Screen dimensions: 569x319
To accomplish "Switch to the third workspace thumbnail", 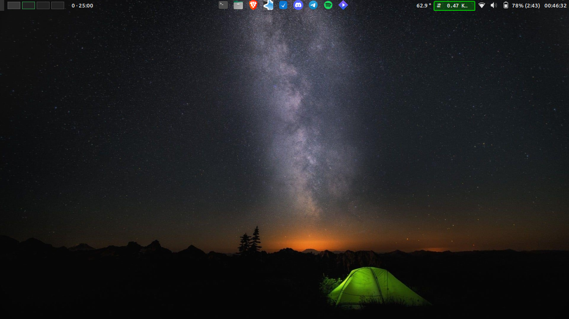I will (x=43, y=5).
